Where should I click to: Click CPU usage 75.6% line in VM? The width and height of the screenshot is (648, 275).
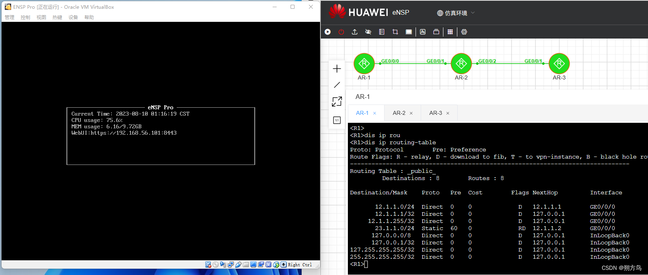97,120
